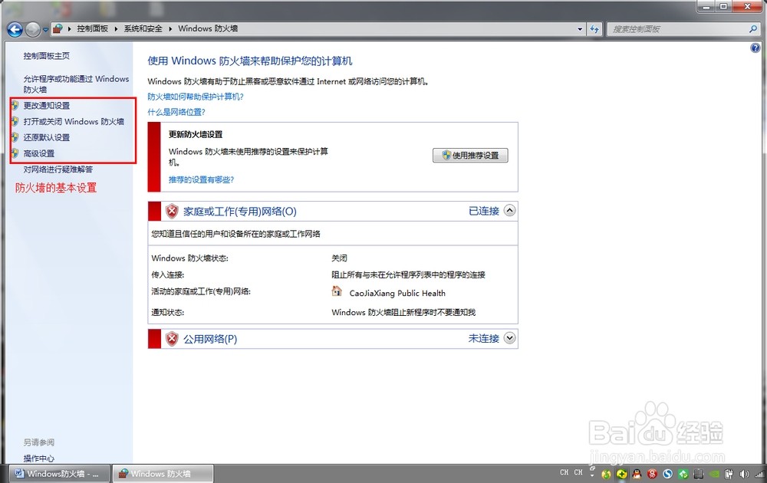Click CaoJiaXiang Public Health network name

[x=397, y=294]
